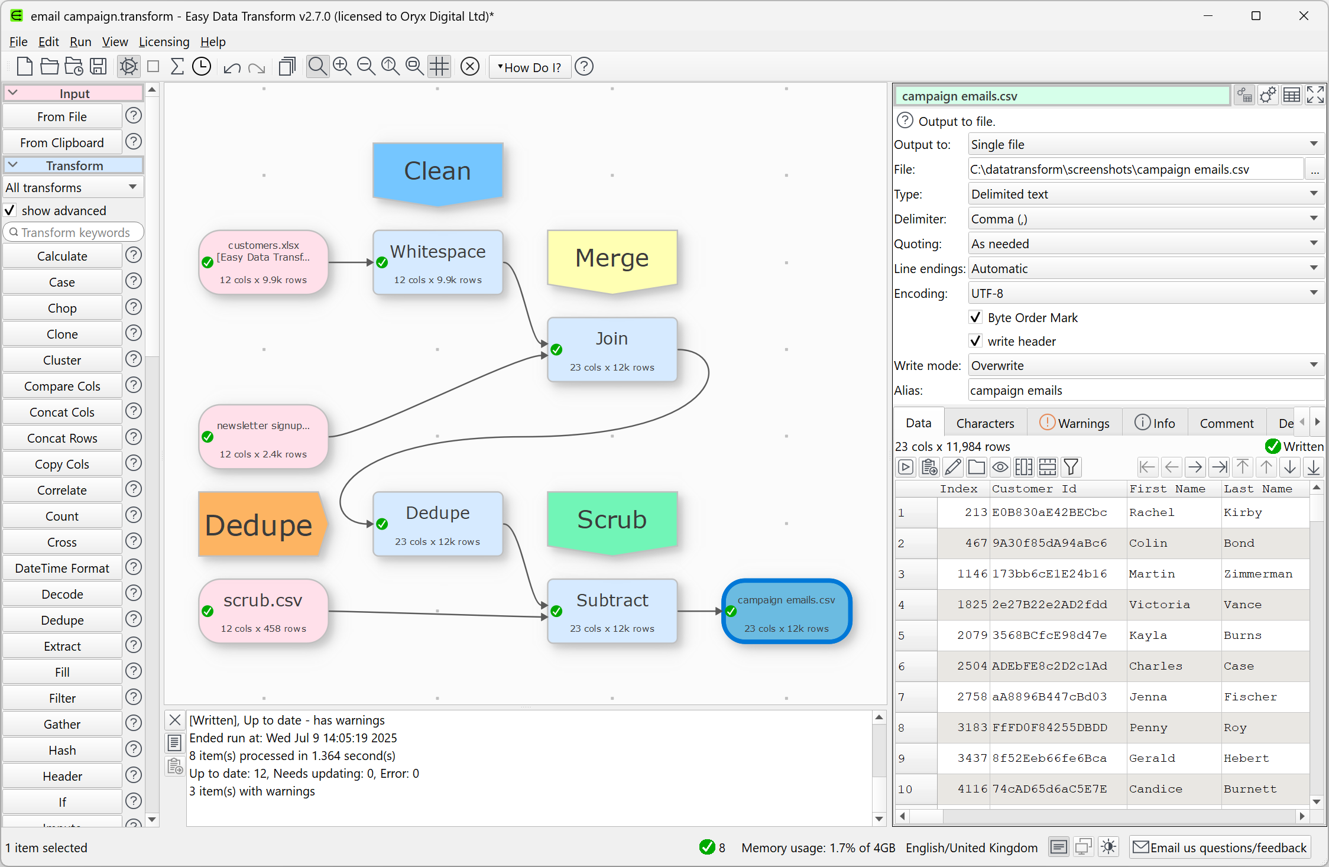The image size is (1329, 867).
Task: Click the Filter transform button
Action: (62, 698)
